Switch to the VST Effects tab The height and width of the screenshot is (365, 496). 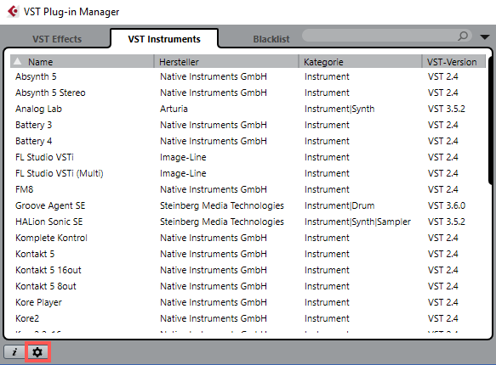[x=57, y=39]
